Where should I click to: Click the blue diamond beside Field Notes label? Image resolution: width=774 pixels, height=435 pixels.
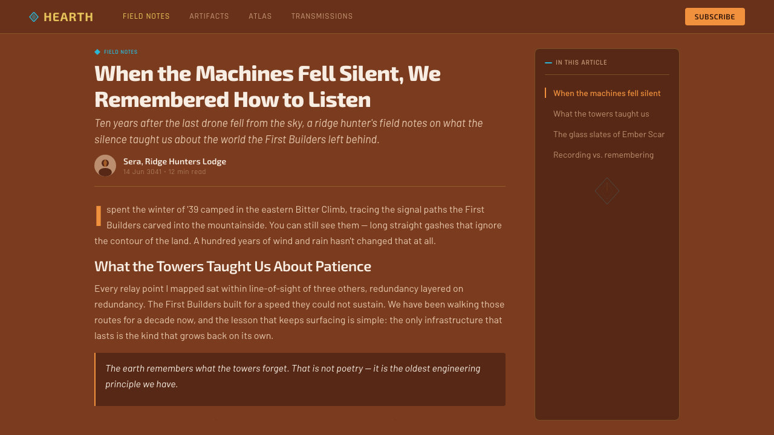[x=97, y=52]
